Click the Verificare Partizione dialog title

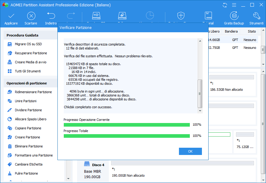click(76, 28)
